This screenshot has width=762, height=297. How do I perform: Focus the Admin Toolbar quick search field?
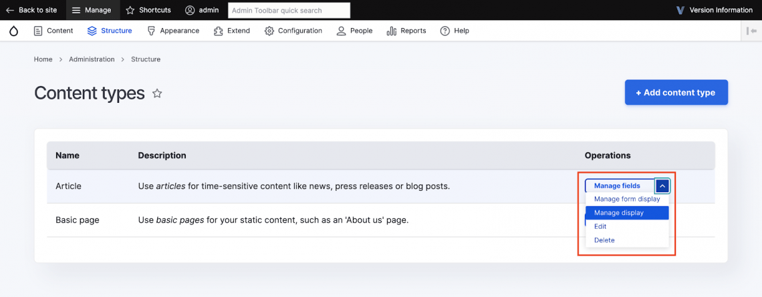click(x=288, y=10)
